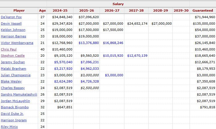Open Jeremy Sochan player link

13,62
